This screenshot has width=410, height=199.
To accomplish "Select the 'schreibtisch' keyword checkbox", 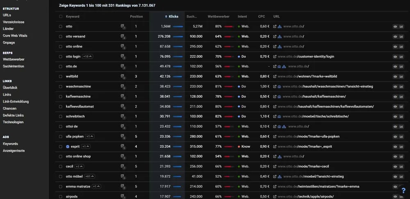I will pyautogui.click(x=61, y=116).
